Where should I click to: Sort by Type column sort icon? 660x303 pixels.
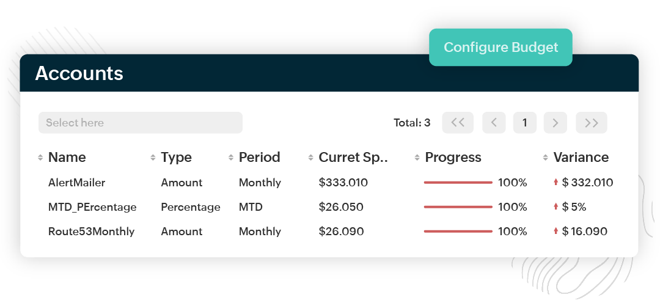153,158
